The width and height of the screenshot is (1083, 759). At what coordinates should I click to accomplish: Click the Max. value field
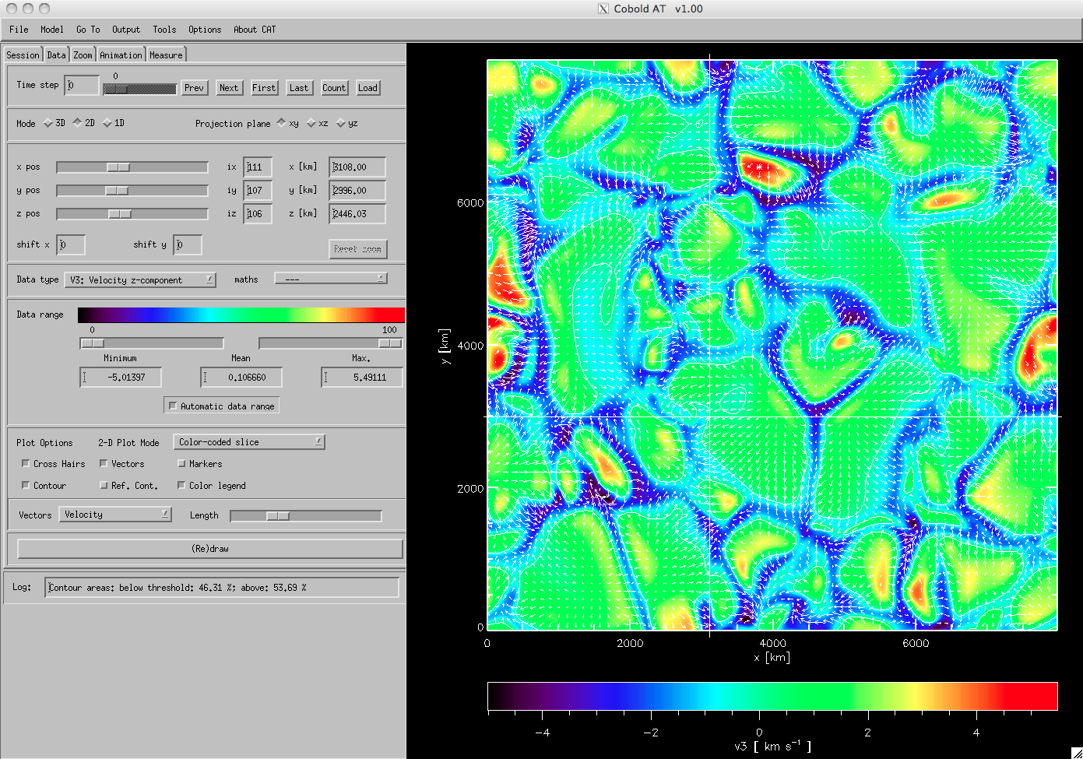tap(362, 378)
